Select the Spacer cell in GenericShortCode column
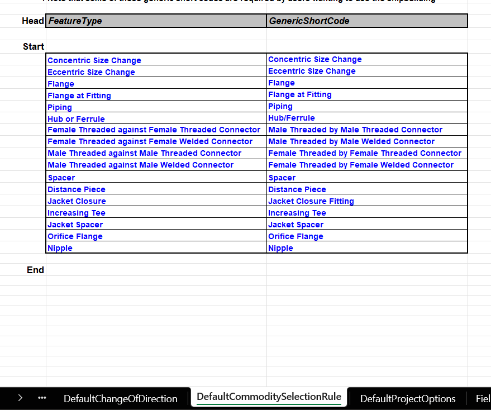This screenshot has height=410, width=491. click(x=367, y=177)
